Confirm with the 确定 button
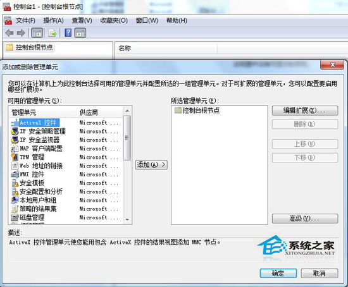 pyautogui.click(x=278, y=274)
